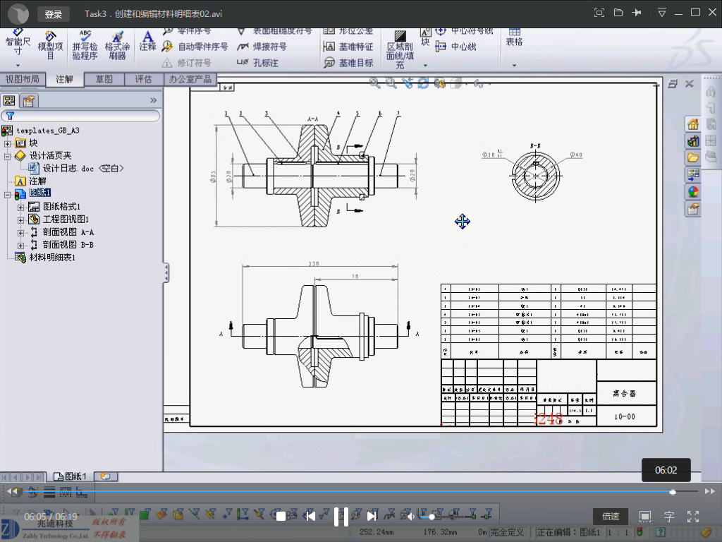Collapse the 设计活页夹 tree node
This screenshot has width=722, height=542.
7,157
